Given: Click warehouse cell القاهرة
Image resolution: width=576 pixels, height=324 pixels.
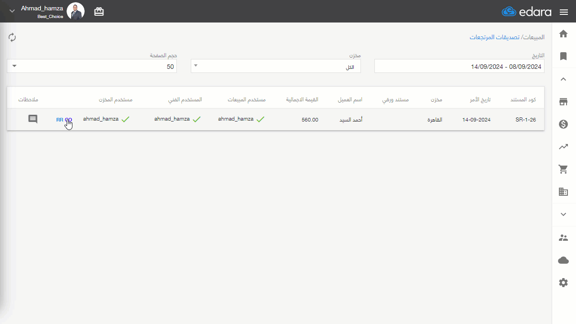Looking at the screenshot, I should coord(435,120).
